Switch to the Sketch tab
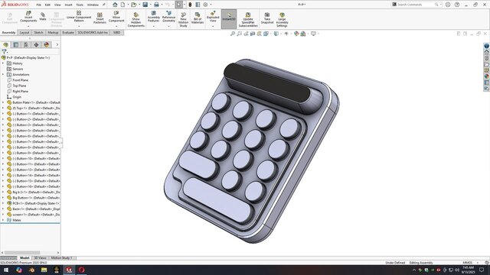Image resolution: width=490 pixels, height=275 pixels. click(38, 32)
